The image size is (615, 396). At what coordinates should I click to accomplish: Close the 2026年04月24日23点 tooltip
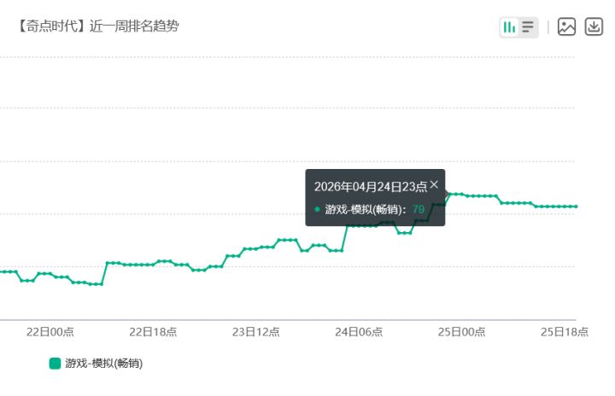click(x=434, y=184)
